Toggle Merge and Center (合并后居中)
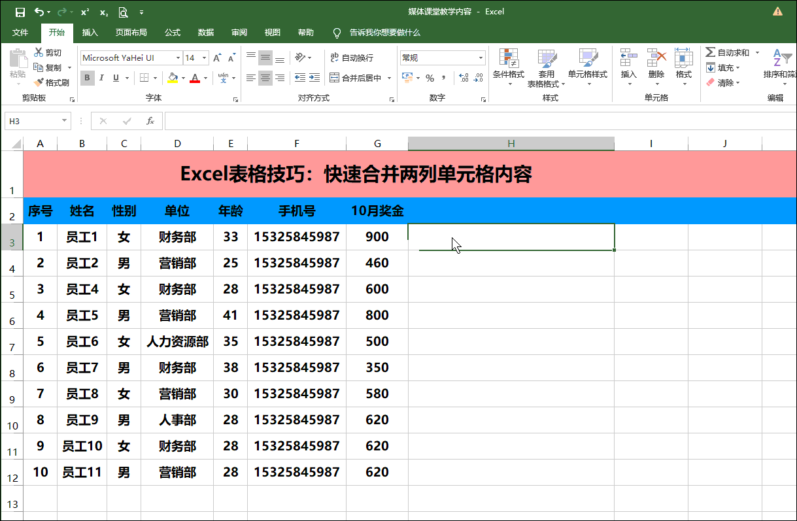797x521 pixels. [x=355, y=78]
